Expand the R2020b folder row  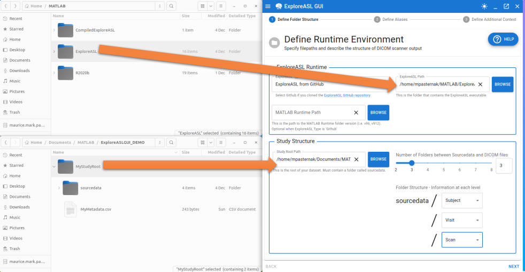click(x=54, y=73)
